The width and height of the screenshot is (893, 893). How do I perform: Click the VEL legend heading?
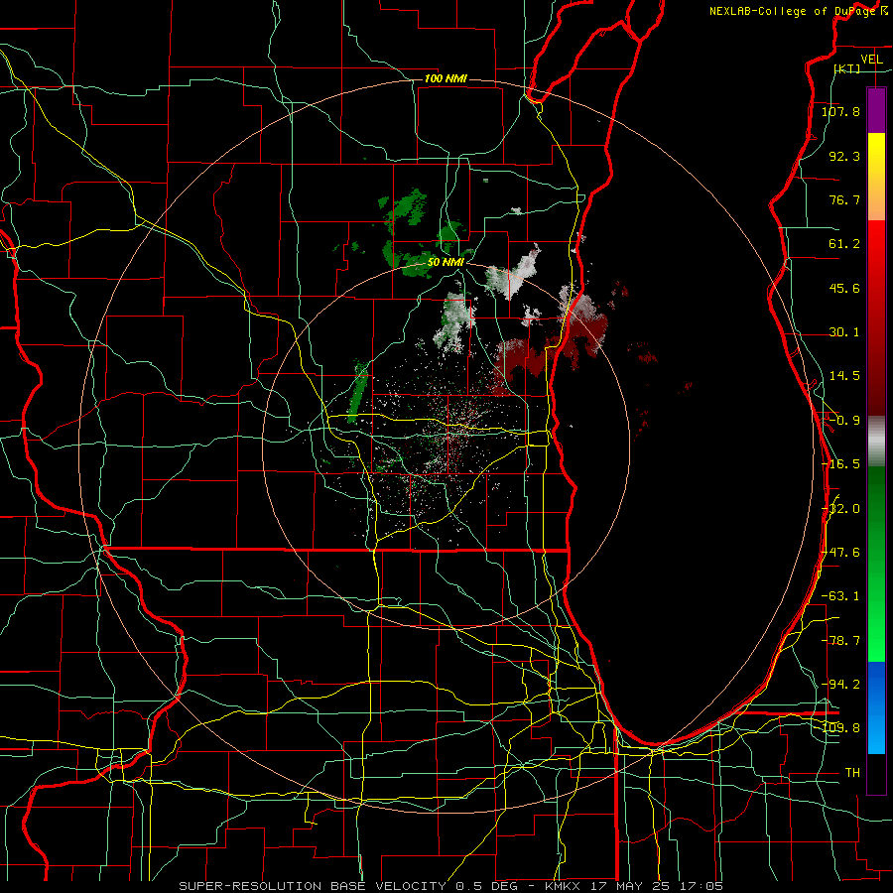pyautogui.click(x=871, y=59)
